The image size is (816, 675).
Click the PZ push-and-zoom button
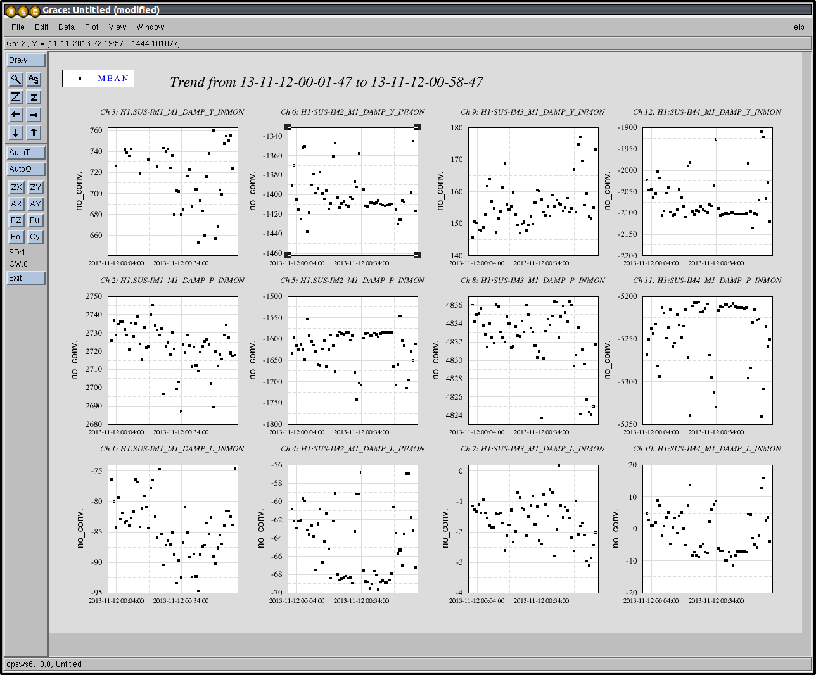(x=16, y=220)
